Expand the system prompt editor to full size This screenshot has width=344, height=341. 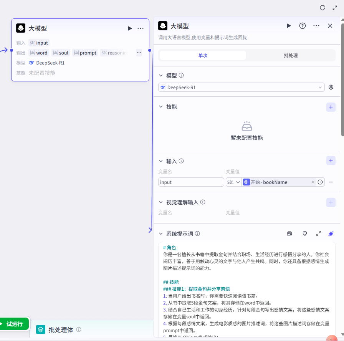click(x=318, y=233)
